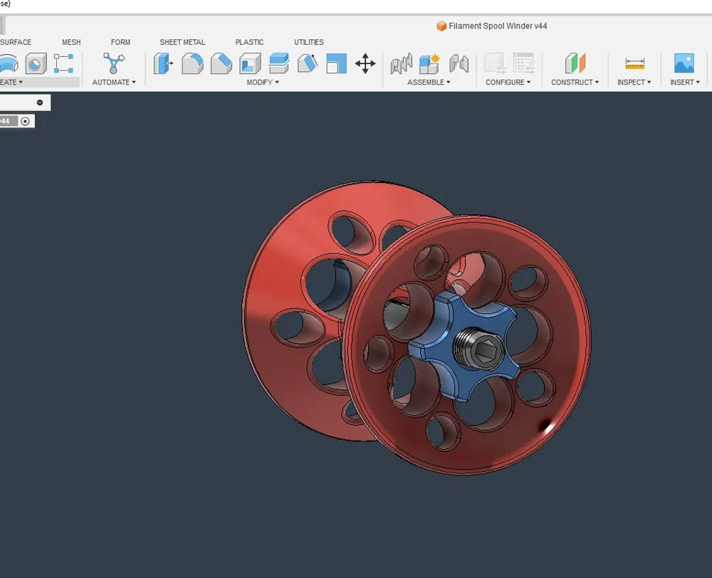Screen dimensions: 712x578
Task: Open the PLASTIC tab
Action: pos(249,42)
